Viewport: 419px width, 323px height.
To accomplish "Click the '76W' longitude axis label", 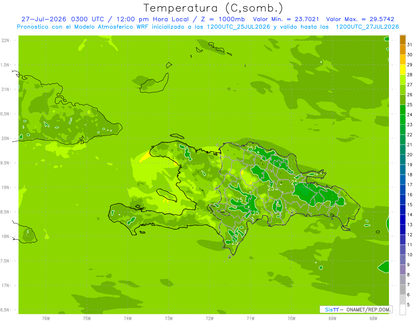I will tap(46, 318).
